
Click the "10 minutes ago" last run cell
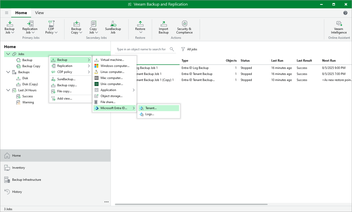281,80
